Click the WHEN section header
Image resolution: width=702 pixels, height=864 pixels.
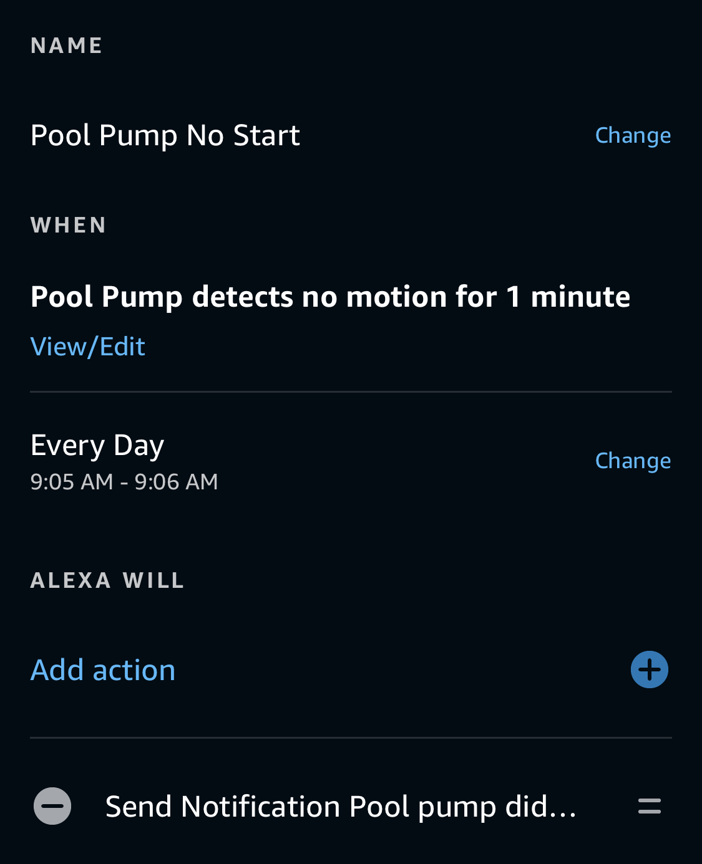69,225
